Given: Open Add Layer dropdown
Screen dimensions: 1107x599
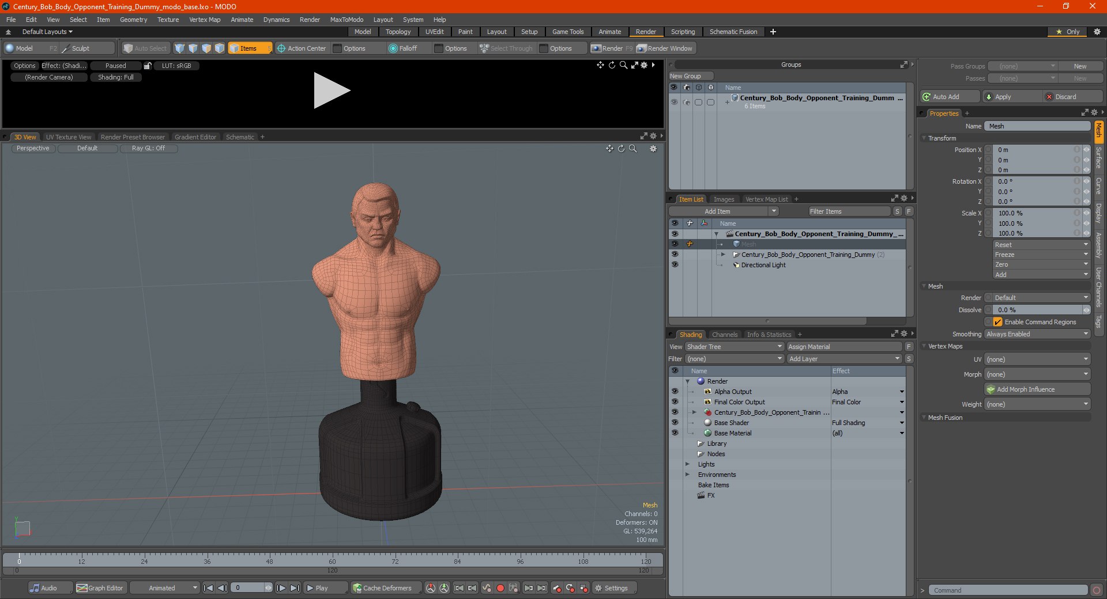Looking at the screenshot, I should click(x=844, y=359).
